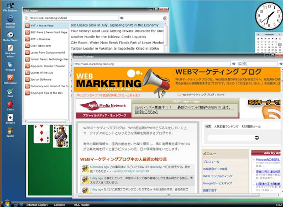Open RSS reader desktop icon
The width and height of the screenshot is (283, 207).
pos(10,79)
